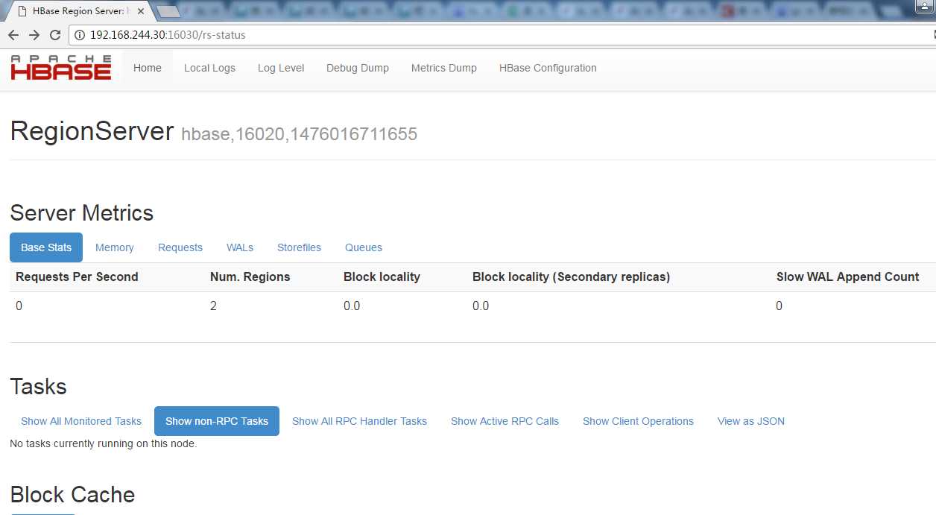The image size is (936, 515).
Task: Close the HBase Region Server tab
Action: coord(141,11)
